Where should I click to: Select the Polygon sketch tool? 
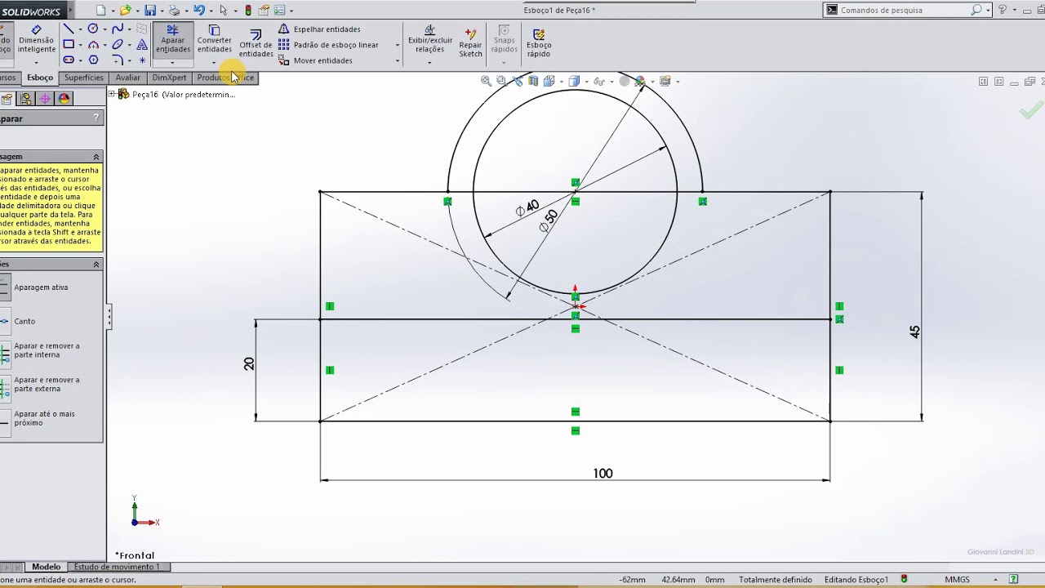point(93,60)
